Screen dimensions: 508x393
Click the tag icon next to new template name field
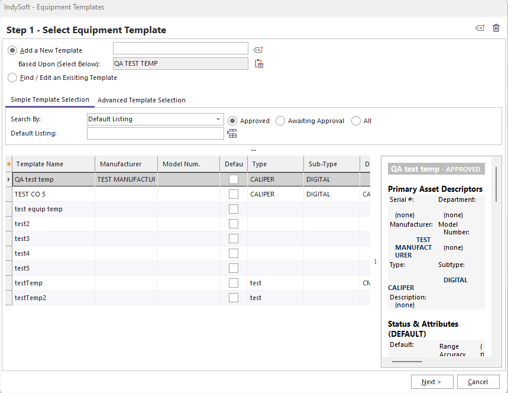point(258,50)
